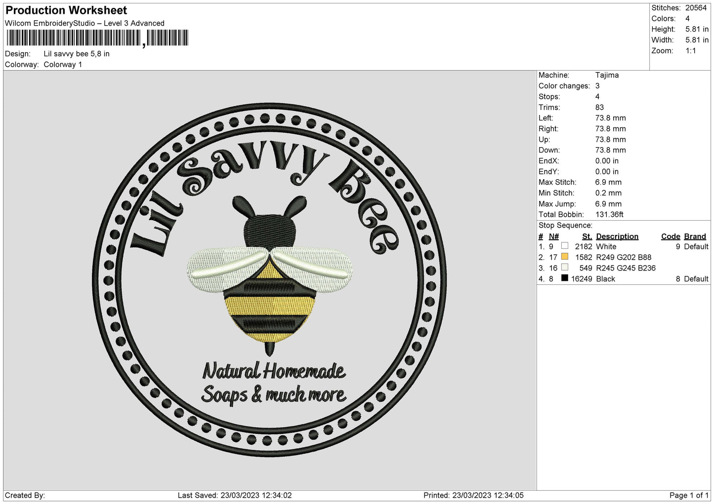Click the stitch count '549' in row 3
Viewport: 714px width, 504px height.
coord(586,269)
